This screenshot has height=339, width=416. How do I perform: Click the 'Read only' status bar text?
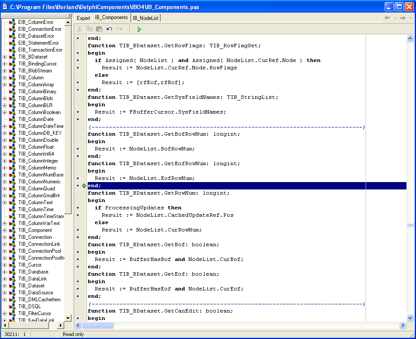point(73,334)
